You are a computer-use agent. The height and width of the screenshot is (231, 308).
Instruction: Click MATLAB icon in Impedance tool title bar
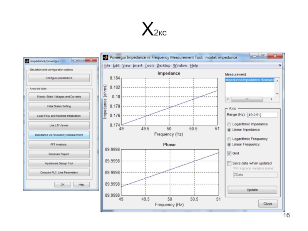click(x=105, y=57)
